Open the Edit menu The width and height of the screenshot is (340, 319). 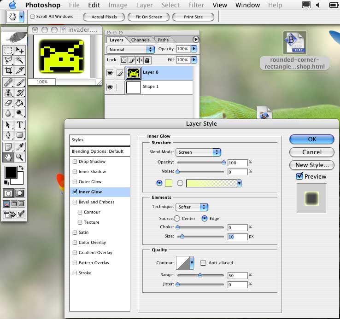[x=94, y=5]
